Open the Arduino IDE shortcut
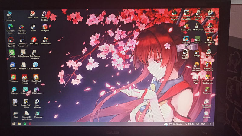The height and width of the screenshot is (136, 242). pos(25,90)
